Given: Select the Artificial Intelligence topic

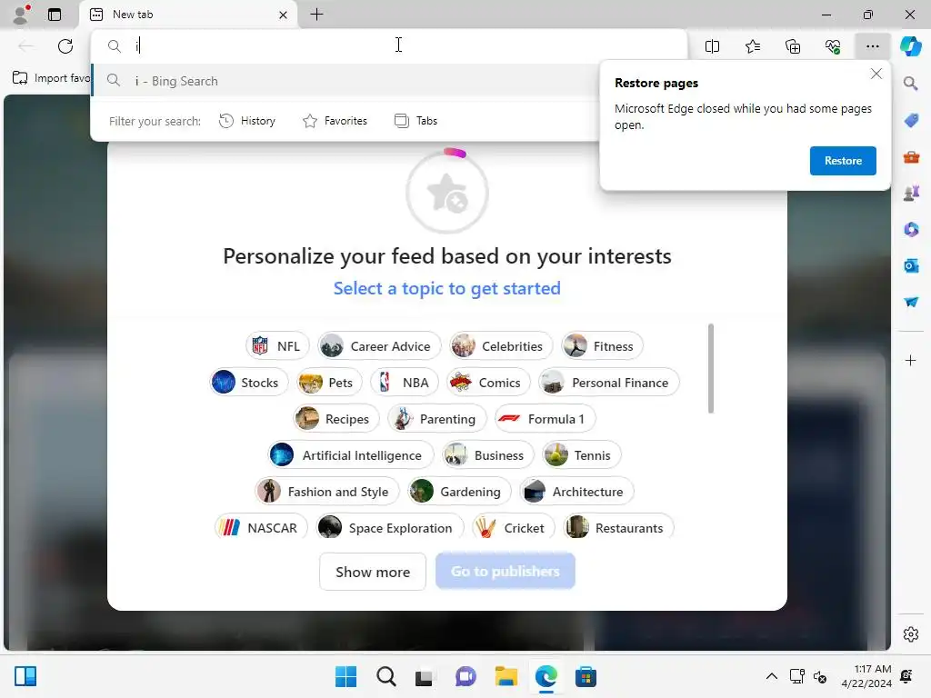Looking at the screenshot, I should (350, 455).
